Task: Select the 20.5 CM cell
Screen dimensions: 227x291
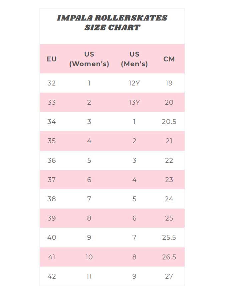Action: click(169, 122)
